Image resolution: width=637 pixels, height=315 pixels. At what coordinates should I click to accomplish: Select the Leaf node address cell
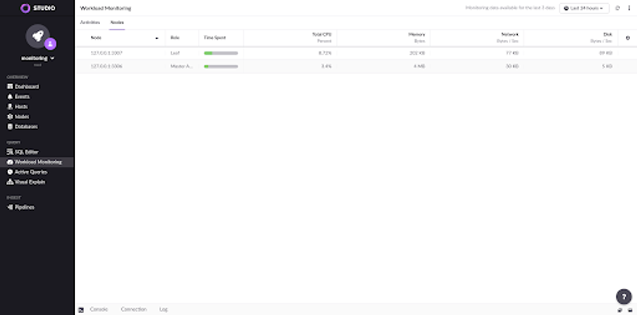tap(106, 54)
